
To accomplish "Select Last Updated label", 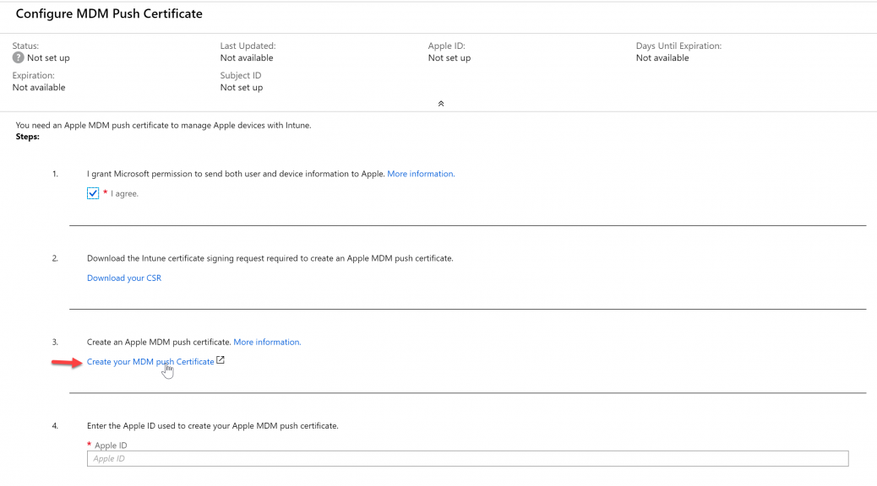I will 248,46.
